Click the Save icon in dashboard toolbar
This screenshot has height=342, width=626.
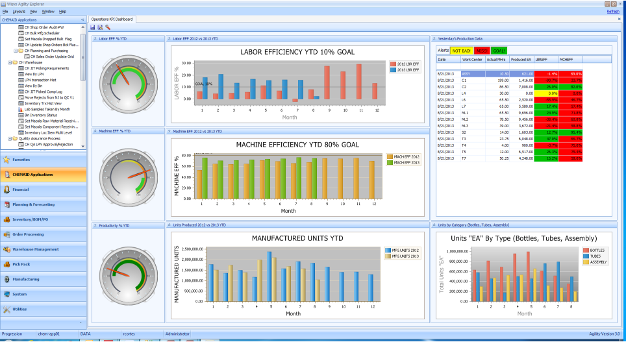pos(92,27)
